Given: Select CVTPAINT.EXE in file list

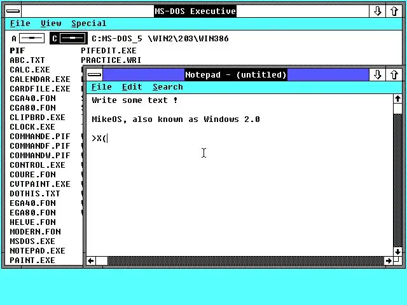Looking at the screenshot, I should 40,184.
